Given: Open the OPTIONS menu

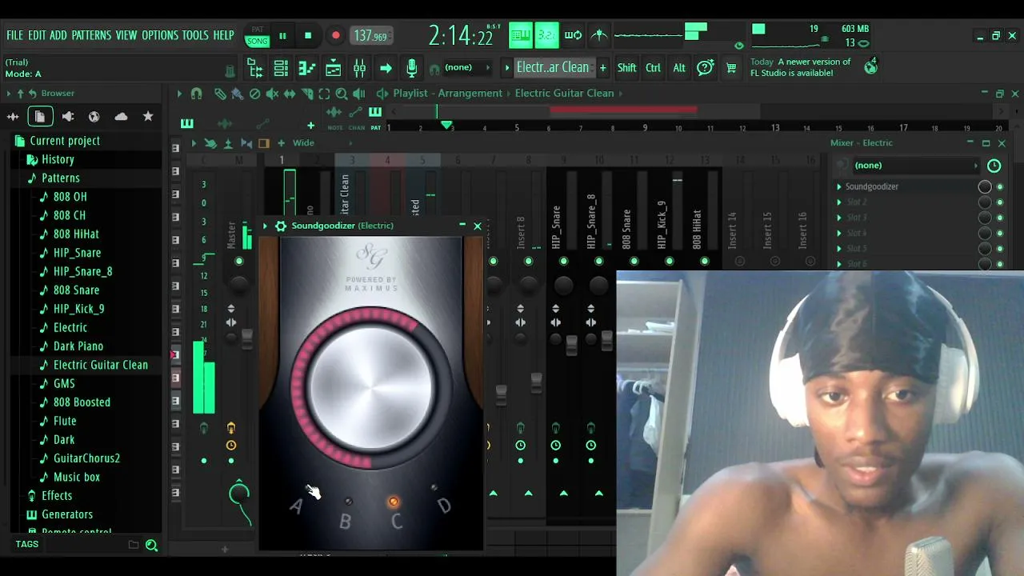Looking at the screenshot, I should coord(160,35).
